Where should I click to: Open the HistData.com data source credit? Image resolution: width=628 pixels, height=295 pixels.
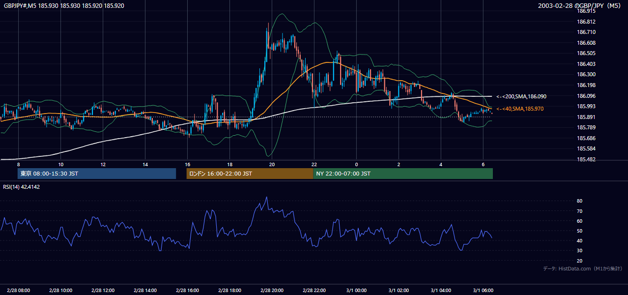tap(583, 268)
